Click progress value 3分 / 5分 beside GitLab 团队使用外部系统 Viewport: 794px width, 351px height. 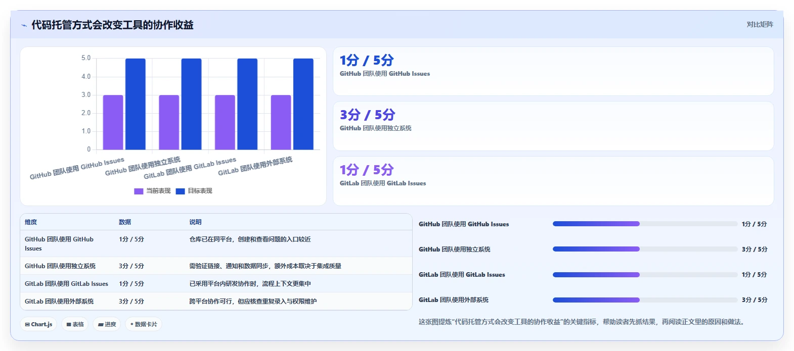point(755,300)
